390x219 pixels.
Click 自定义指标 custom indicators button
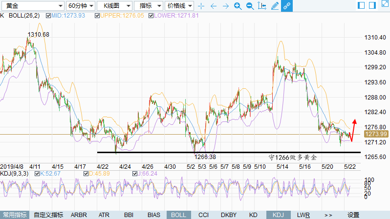click(x=48, y=215)
